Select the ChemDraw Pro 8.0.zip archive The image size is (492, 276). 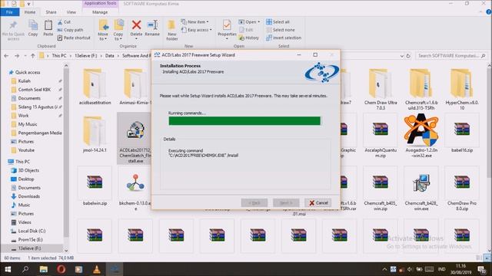462,189
